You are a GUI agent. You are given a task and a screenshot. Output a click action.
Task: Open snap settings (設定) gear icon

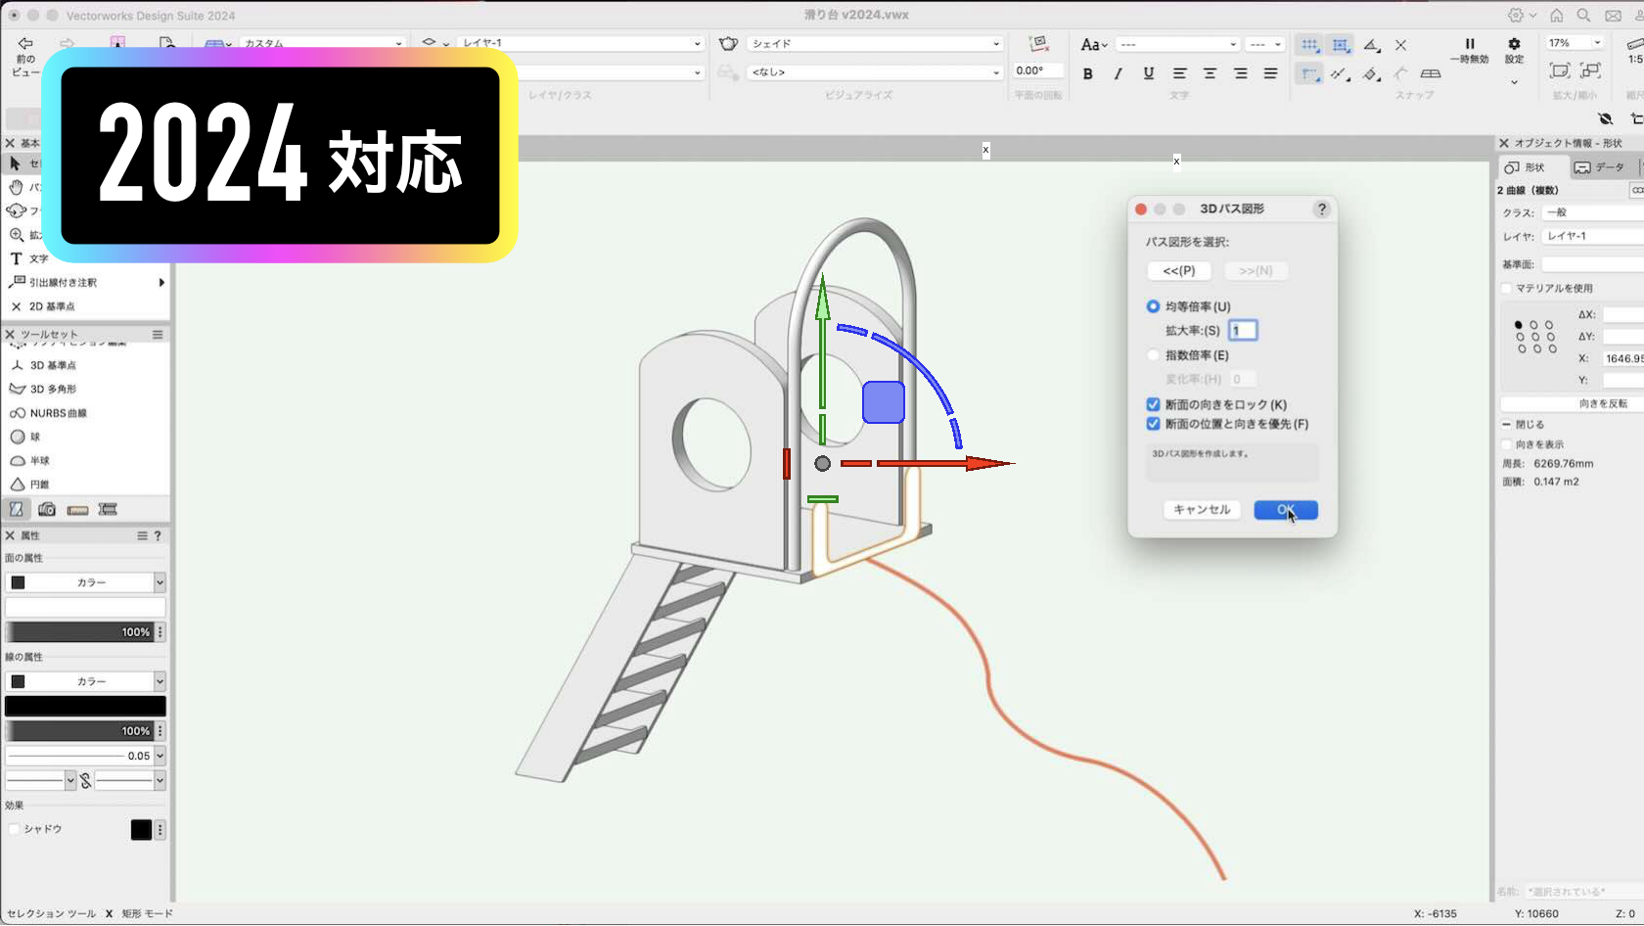coord(1514,44)
